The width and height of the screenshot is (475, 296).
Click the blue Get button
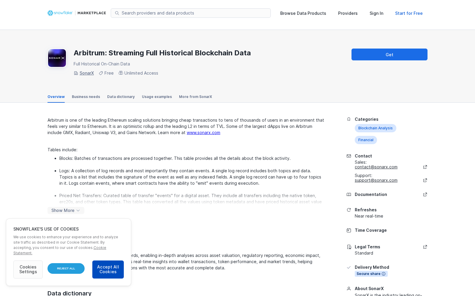(x=389, y=54)
